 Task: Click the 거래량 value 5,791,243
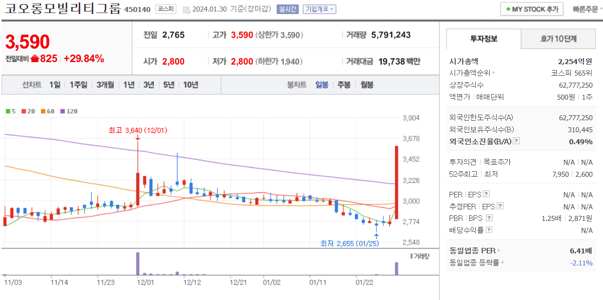point(391,35)
